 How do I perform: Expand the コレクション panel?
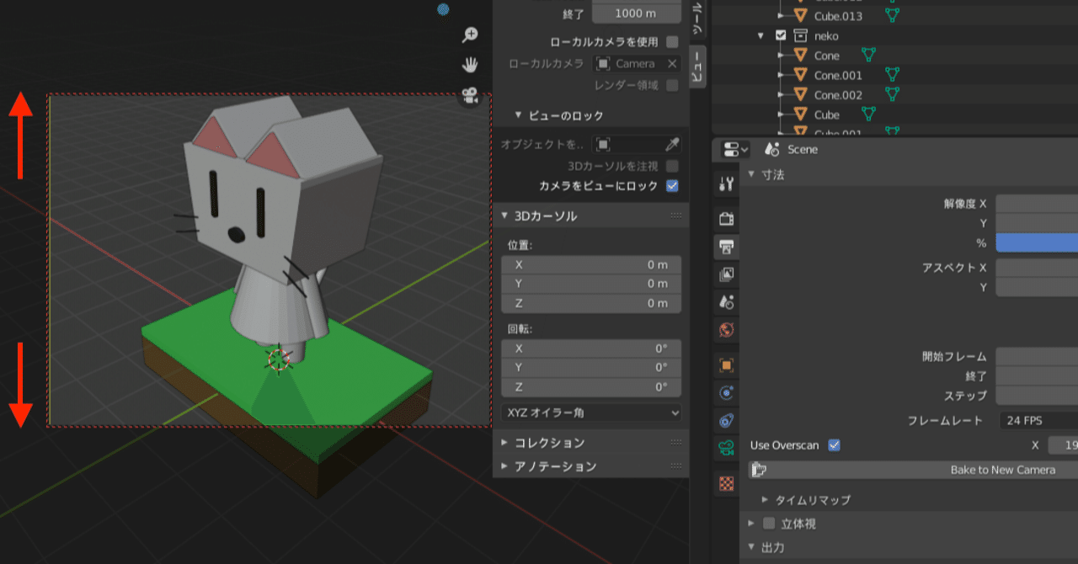[504, 443]
